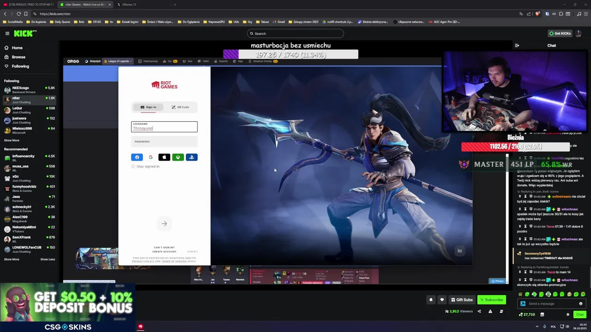Viewport: 591px width, 332px height.
Task: Open a new browser tab
Action: [175, 5]
